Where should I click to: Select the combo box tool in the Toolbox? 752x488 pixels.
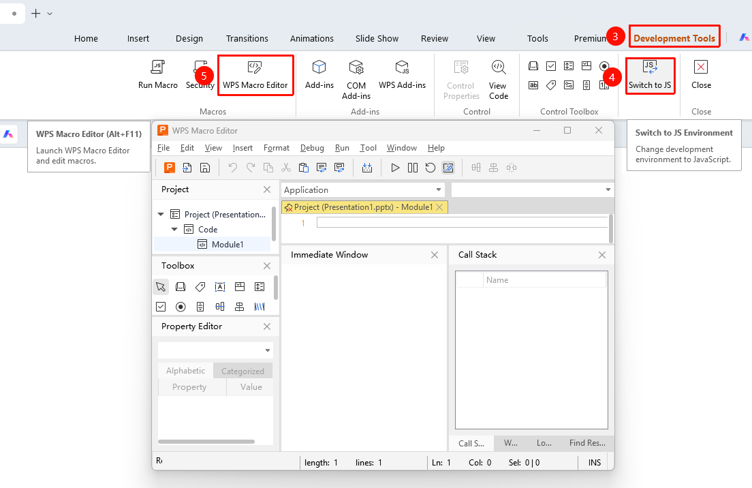[x=240, y=287]
